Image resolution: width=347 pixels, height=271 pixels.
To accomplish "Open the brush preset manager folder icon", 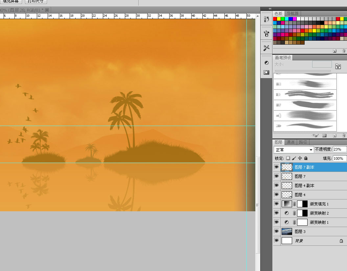I will (x=338, y=66).
